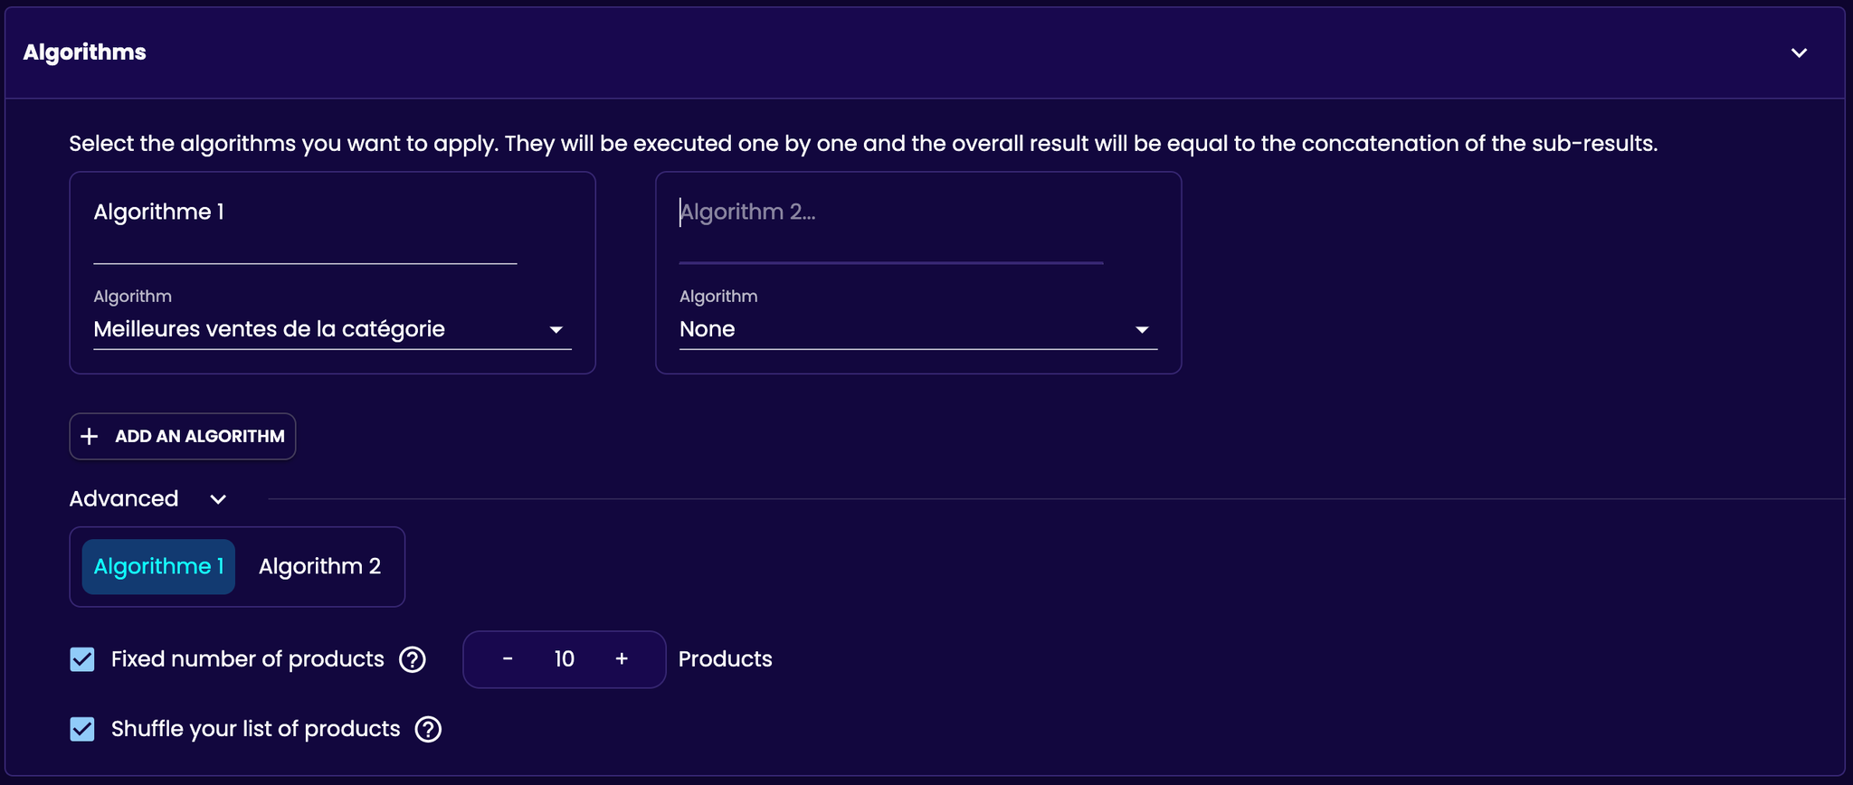The height and width of the screenshot is (785, 1853).
Task: Collapse the Advanced section chevron
Action: click(x=218, y=499)
